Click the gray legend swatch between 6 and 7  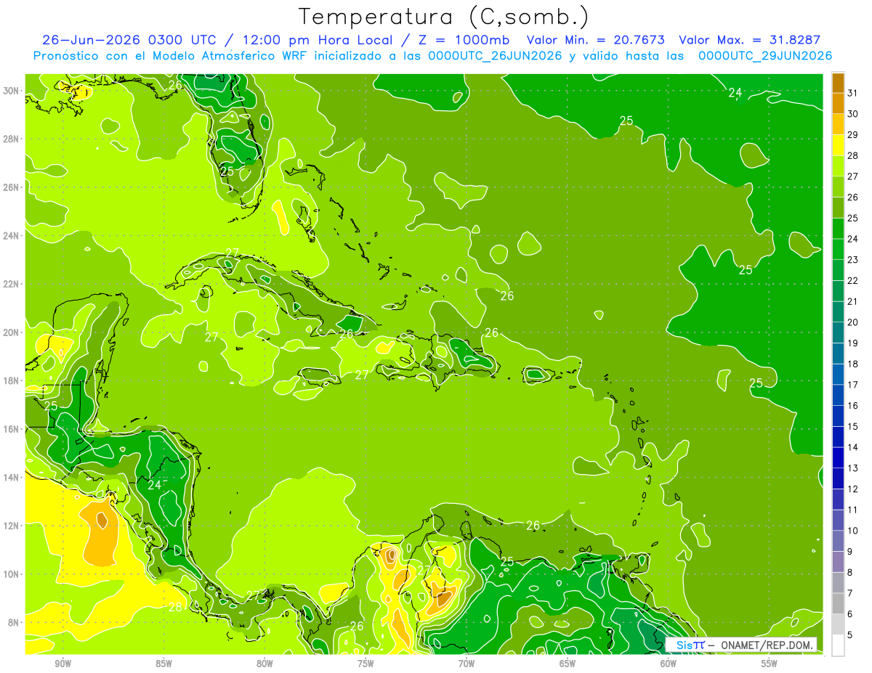coord(838,604)
